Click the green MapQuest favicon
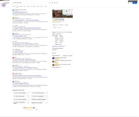This screenshot has height=117, width=139. [13, 66]
